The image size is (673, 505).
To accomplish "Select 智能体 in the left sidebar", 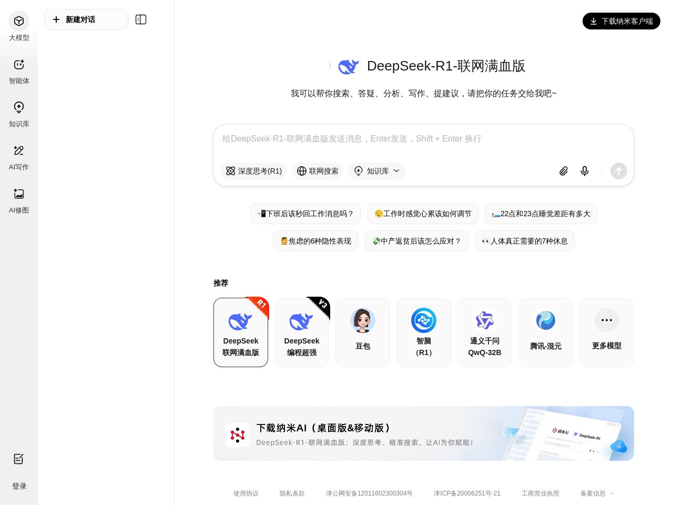I will 19,71.
